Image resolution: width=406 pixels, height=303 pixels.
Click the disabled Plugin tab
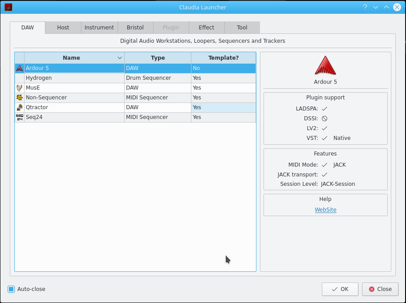tap(171, 28)
